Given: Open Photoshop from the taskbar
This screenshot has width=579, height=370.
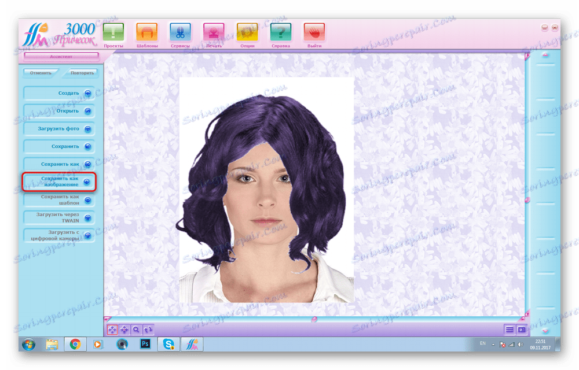Looking at the screenshot, I should click(145, 344).
